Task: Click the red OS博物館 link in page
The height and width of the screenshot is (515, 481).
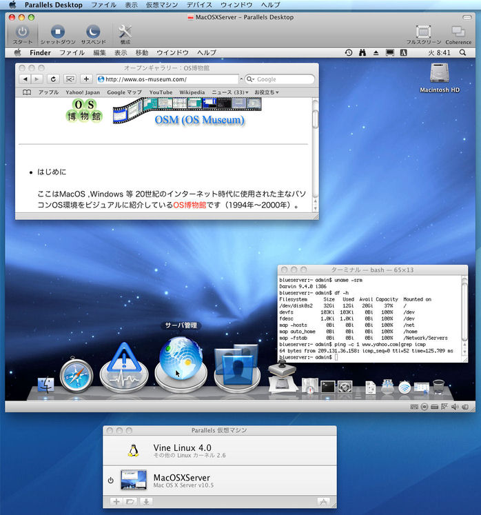Action: pos(190,205)
